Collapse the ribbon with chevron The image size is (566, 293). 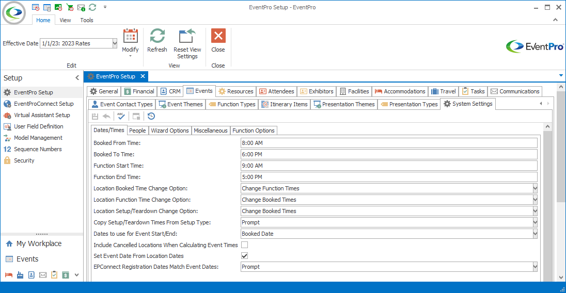(555, 20)
